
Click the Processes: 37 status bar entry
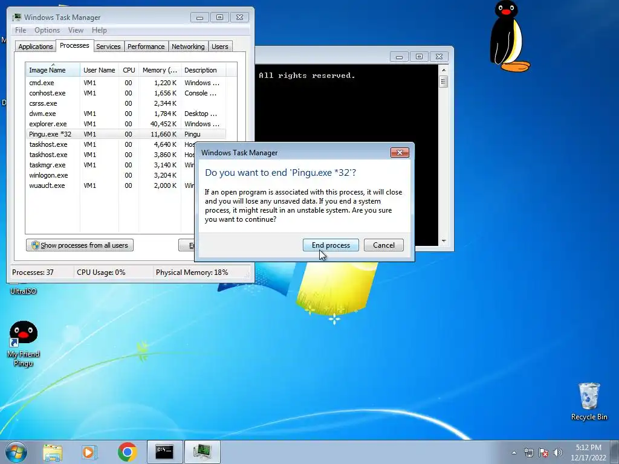[33, 272]
